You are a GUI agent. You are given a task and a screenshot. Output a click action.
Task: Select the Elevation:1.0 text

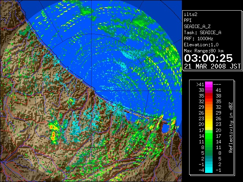pyautogui.click(x=201, y=45)
